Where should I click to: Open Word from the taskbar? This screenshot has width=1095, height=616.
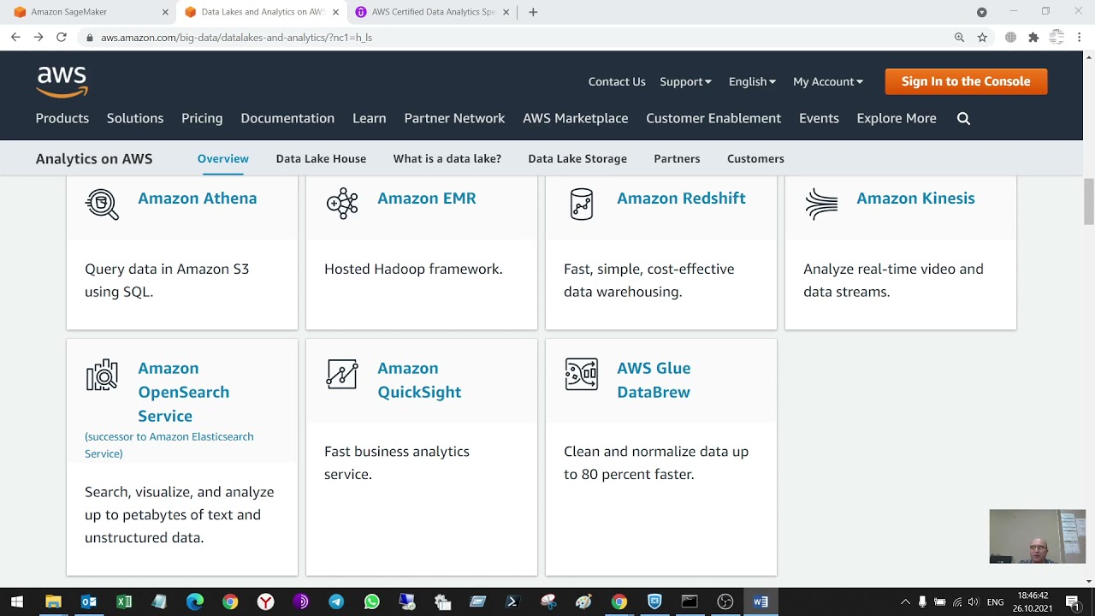(761, 601)
